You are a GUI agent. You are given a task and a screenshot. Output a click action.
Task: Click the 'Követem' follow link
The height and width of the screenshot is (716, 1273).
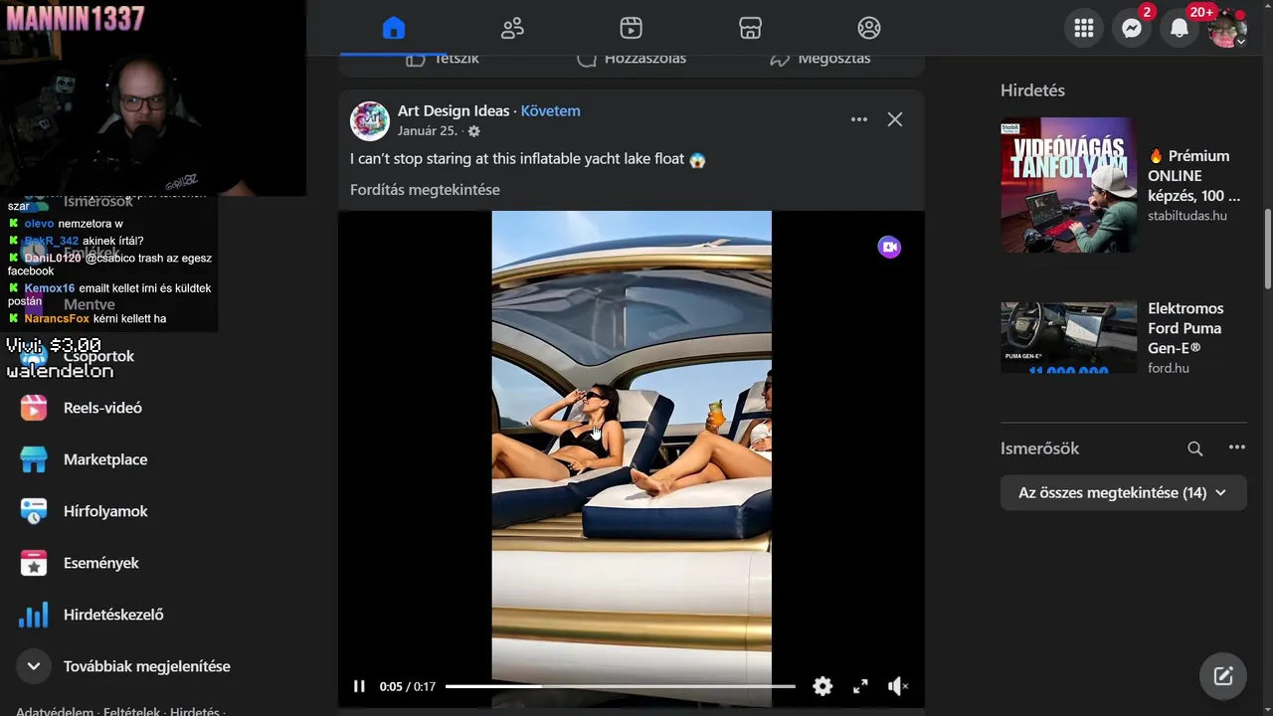point(550,110)
